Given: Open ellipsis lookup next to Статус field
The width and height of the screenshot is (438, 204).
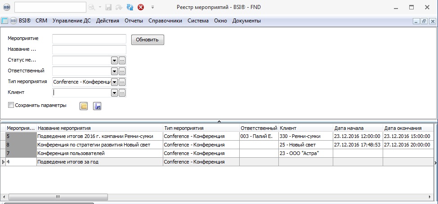Looking at the screenshot, I should [122, 60].
